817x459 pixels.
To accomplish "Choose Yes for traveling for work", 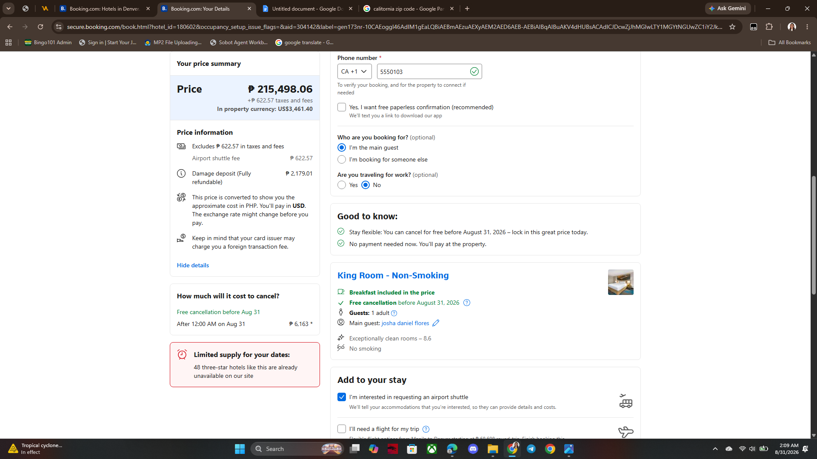I will (342, 185).
